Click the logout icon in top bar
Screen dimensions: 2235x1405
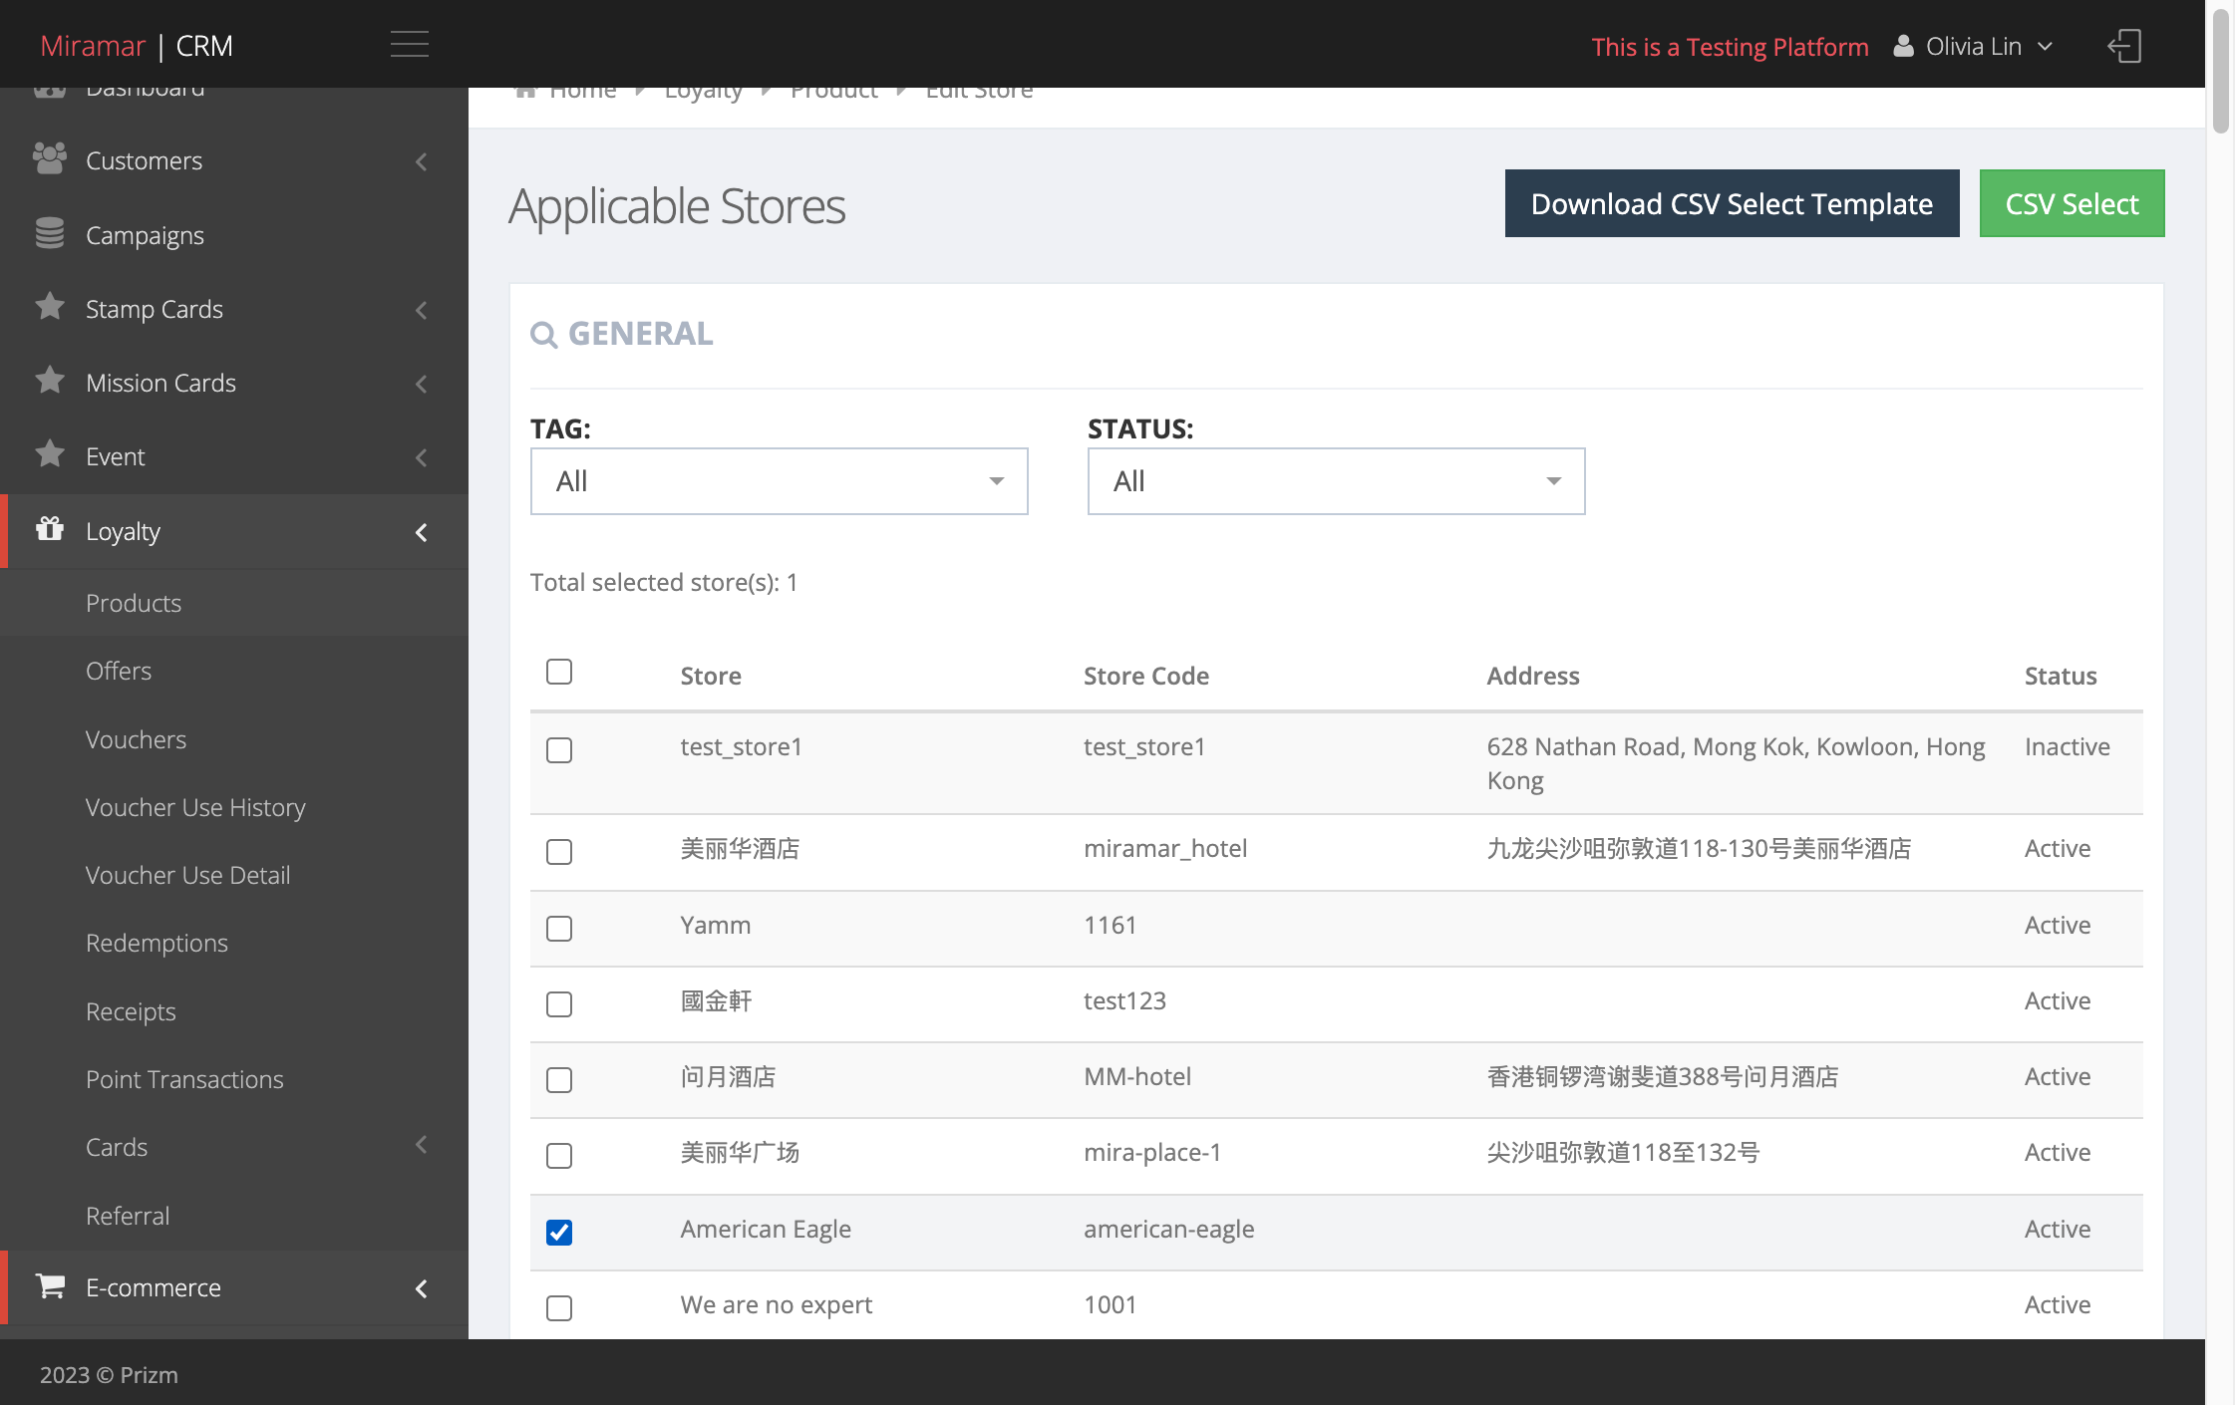(x=2124, y=46)
